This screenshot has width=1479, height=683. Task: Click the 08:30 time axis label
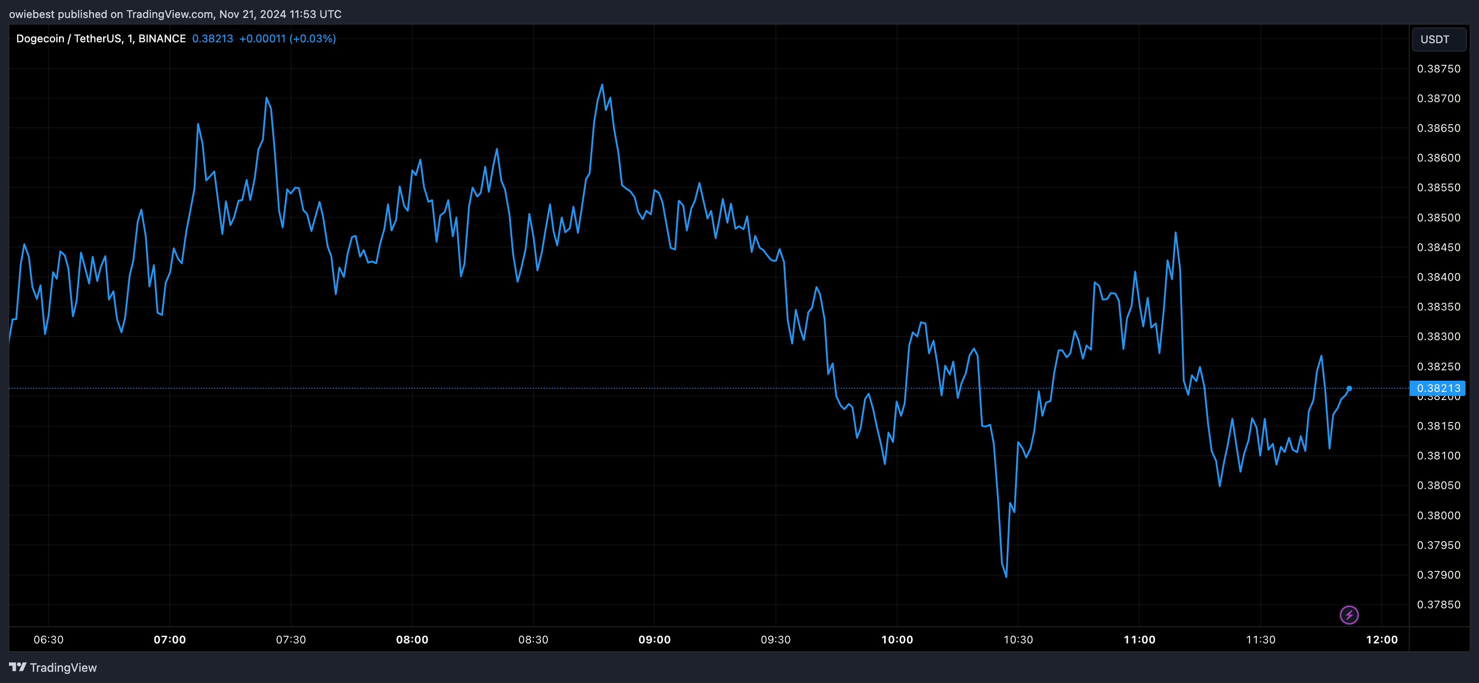click(533, 639)
